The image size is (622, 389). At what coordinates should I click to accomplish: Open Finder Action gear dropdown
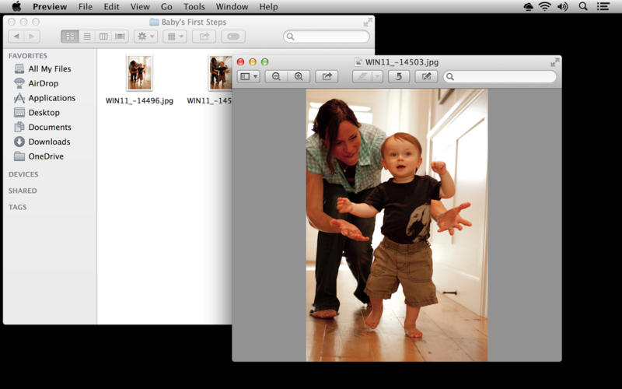click(x=145, y=37)
